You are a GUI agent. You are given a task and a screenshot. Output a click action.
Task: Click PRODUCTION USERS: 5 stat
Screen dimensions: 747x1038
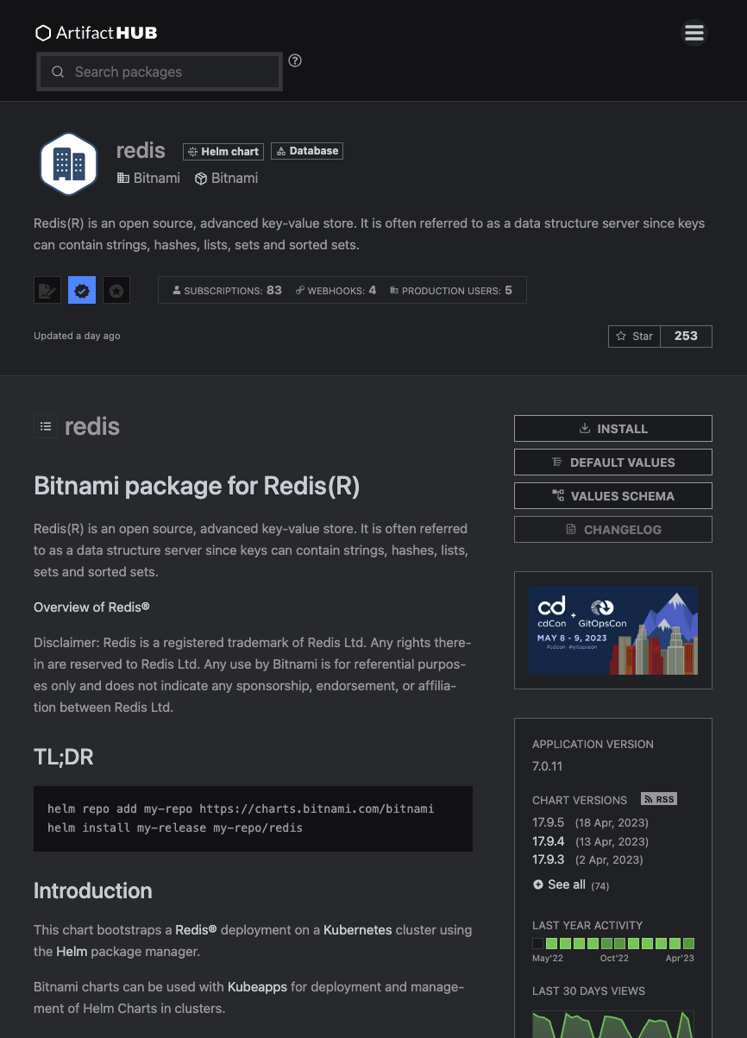(x=450, y=291)
